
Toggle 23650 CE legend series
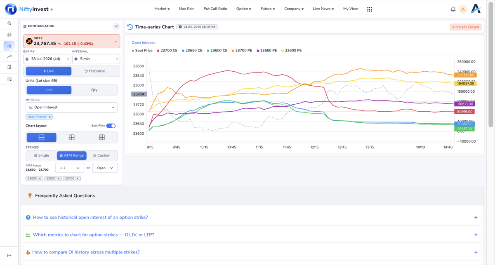(192, 51)
